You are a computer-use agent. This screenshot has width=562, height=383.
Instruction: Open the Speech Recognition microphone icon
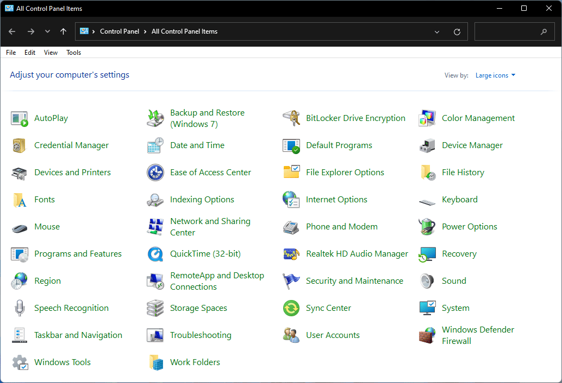coord(20,308)
